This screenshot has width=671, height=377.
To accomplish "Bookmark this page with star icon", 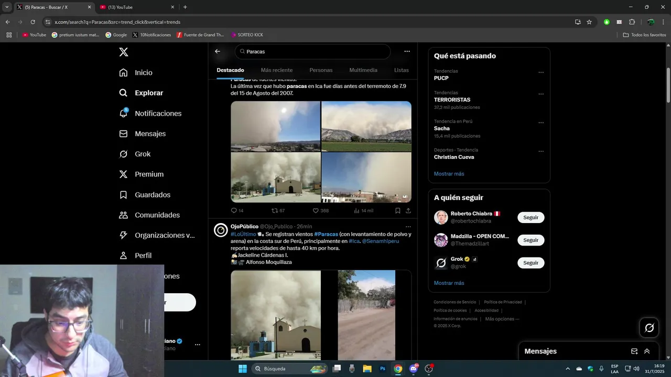I will pyautogui.click(x=589, y=22).
